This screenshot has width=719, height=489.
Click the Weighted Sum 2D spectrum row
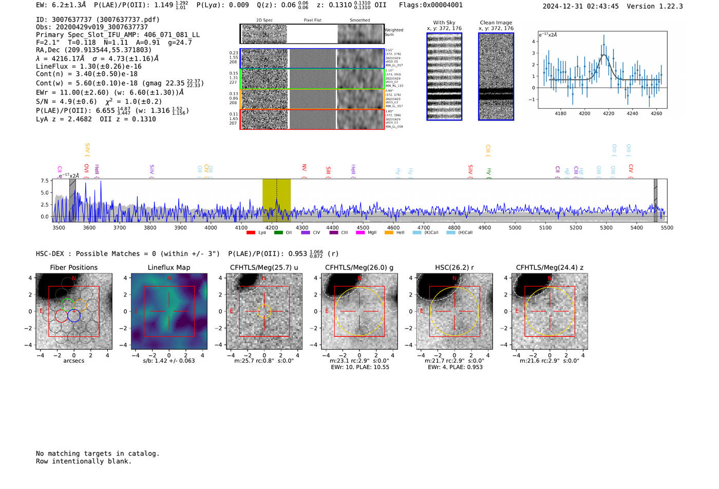[312, 34]
